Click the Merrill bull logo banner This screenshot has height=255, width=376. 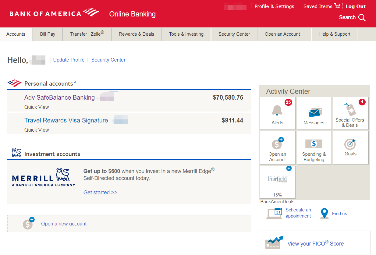coord(44,177)
